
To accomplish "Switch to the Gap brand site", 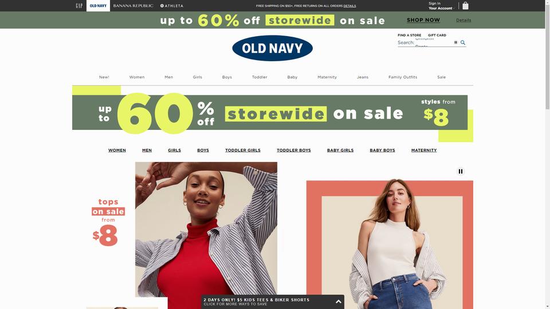I will [79, 6].
